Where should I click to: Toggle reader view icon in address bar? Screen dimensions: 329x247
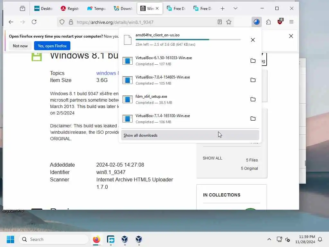pos(220,22)
